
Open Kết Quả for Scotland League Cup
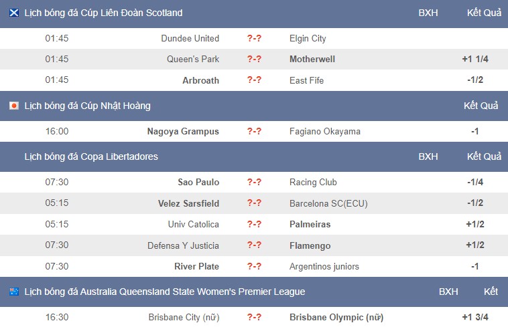pos(484,13)
